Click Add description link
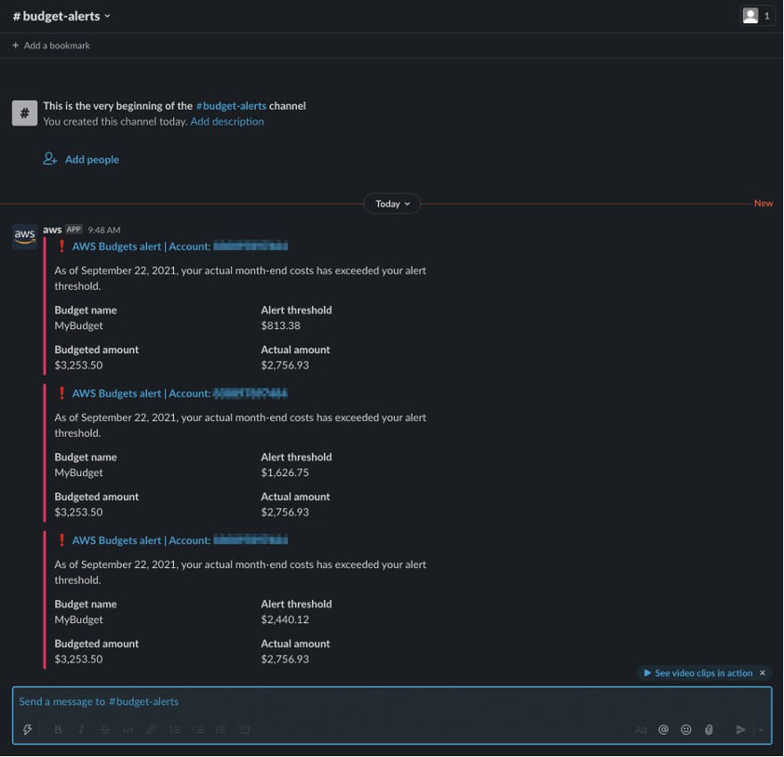 (x=227, y=121)
